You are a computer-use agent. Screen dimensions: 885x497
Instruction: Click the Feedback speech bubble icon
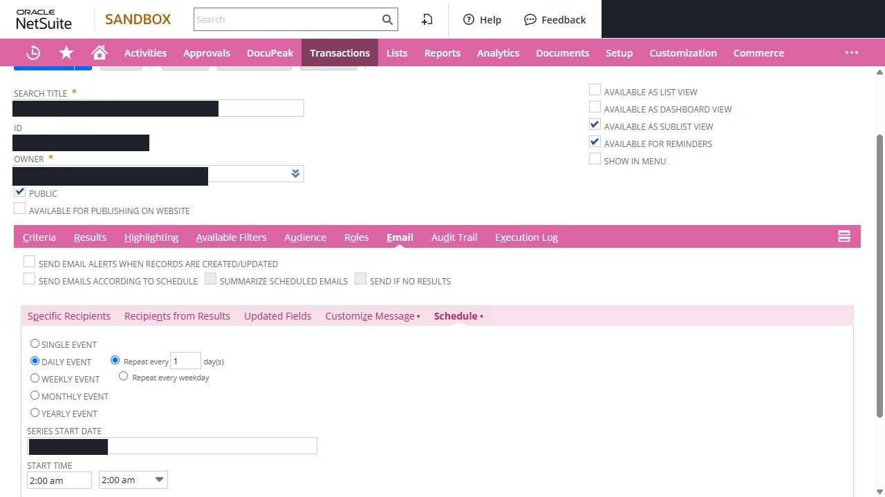[x=530, y=19]
